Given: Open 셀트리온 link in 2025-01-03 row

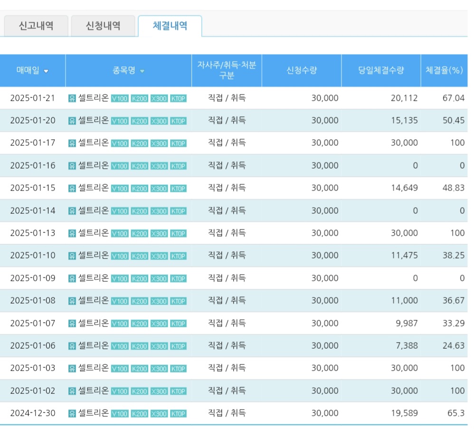Looking at the screenshot, I should point(94,368).
